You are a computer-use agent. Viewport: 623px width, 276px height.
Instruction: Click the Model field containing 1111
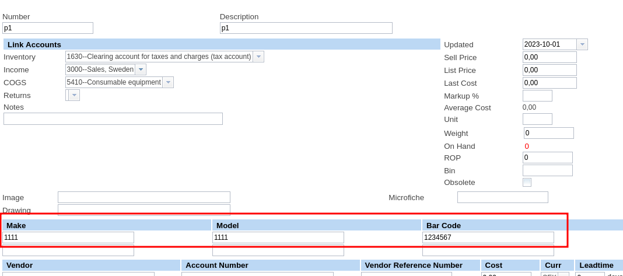[x=278, y=237]
